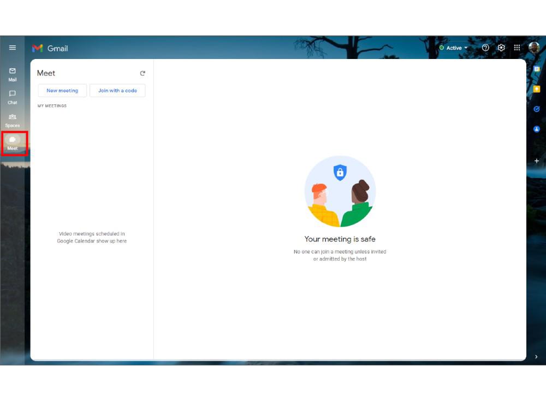Open Google Keep side panel icon

(x=537, y=89)
